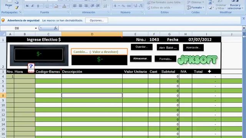Screen dimensions: 246x138
Task: Click the comma style (000) icon
Action: coord(129,6)
